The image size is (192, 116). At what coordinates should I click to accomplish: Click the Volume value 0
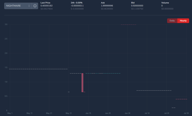162,6
